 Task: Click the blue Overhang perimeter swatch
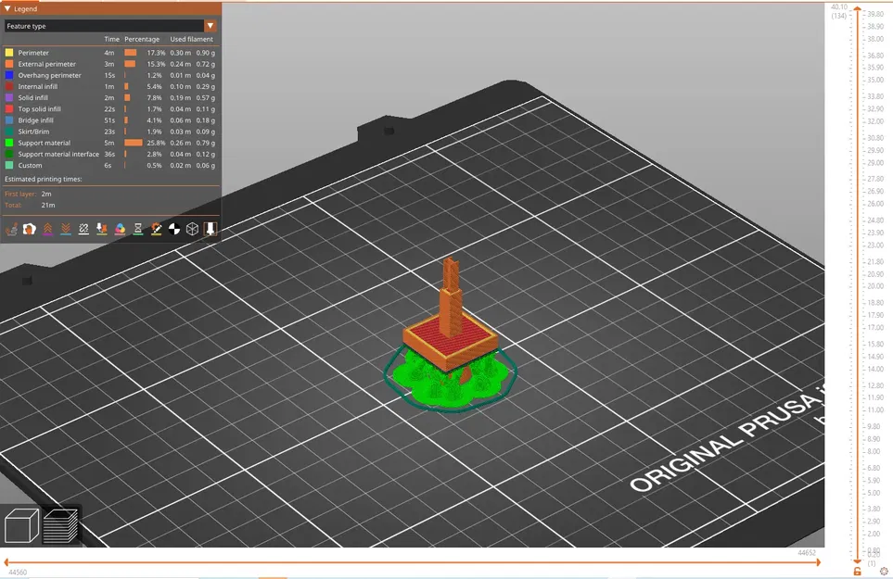[9, 75]
